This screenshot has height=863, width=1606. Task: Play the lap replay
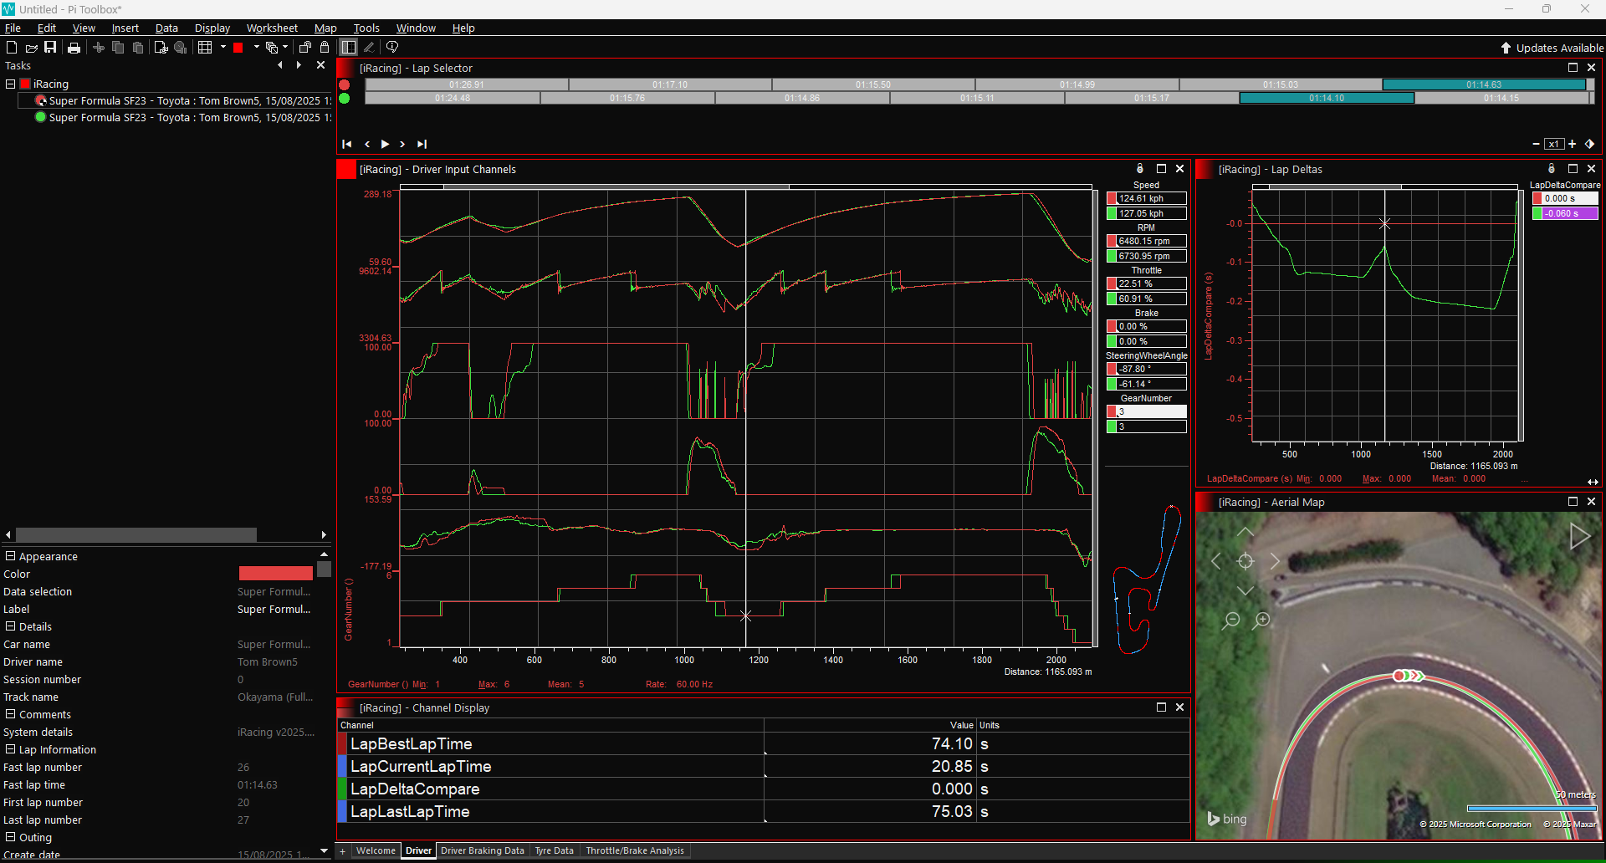(385, 144)
